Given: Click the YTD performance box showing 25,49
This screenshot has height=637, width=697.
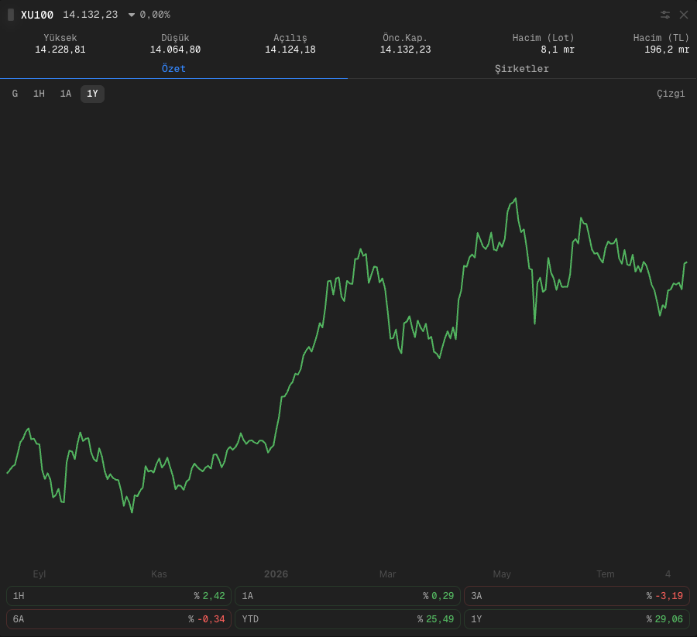Looking at the screenshot, I should 348,618.
